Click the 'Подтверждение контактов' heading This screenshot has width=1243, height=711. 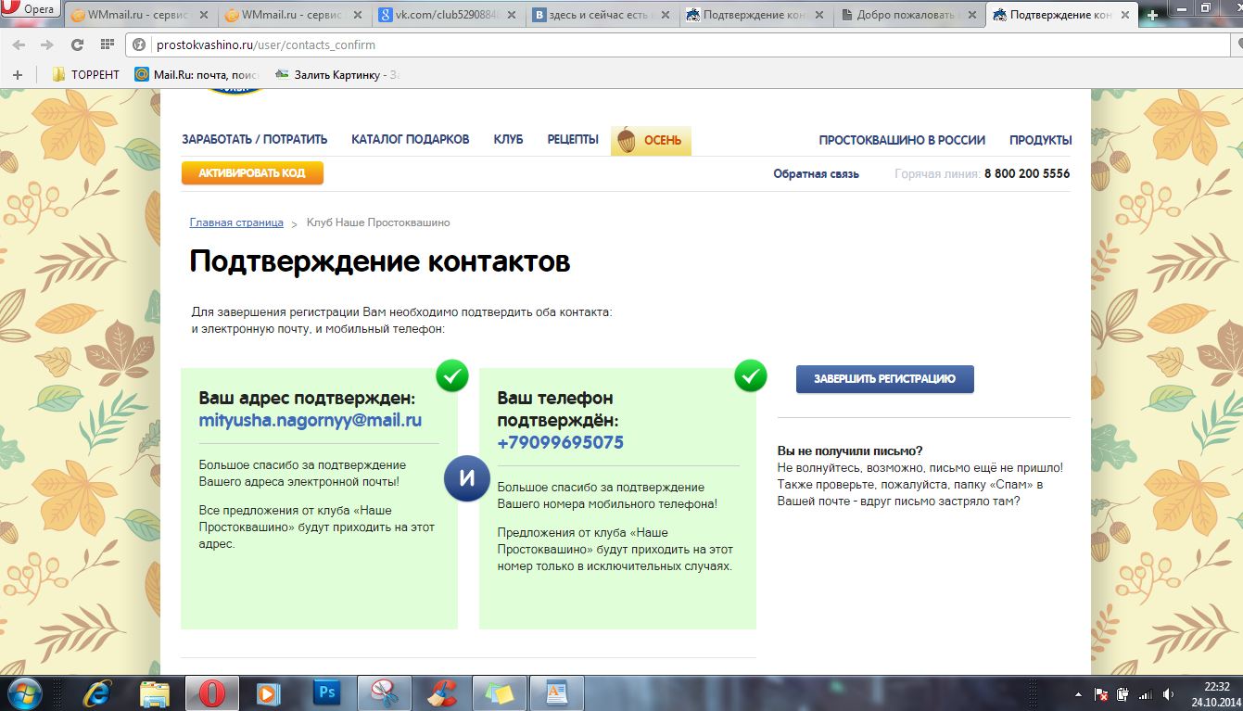380,262
